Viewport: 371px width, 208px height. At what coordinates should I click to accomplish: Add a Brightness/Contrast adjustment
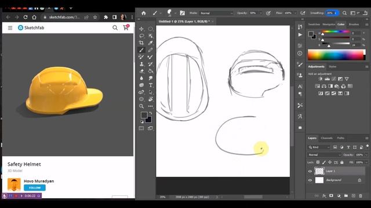[x=321, y=79]
